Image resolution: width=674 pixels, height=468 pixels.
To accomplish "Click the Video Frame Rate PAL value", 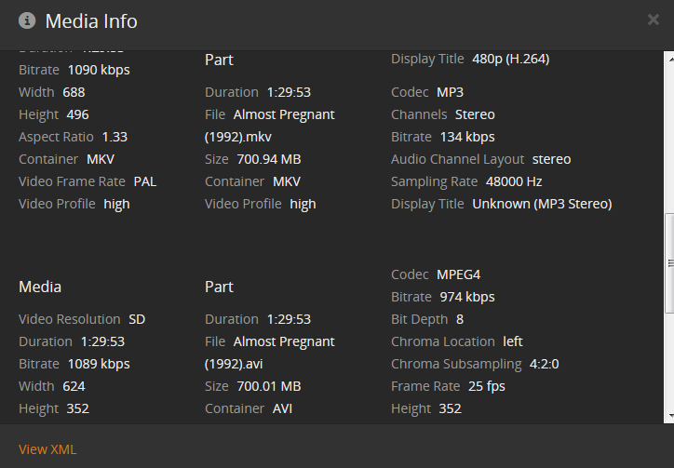I will click(144, 181).
